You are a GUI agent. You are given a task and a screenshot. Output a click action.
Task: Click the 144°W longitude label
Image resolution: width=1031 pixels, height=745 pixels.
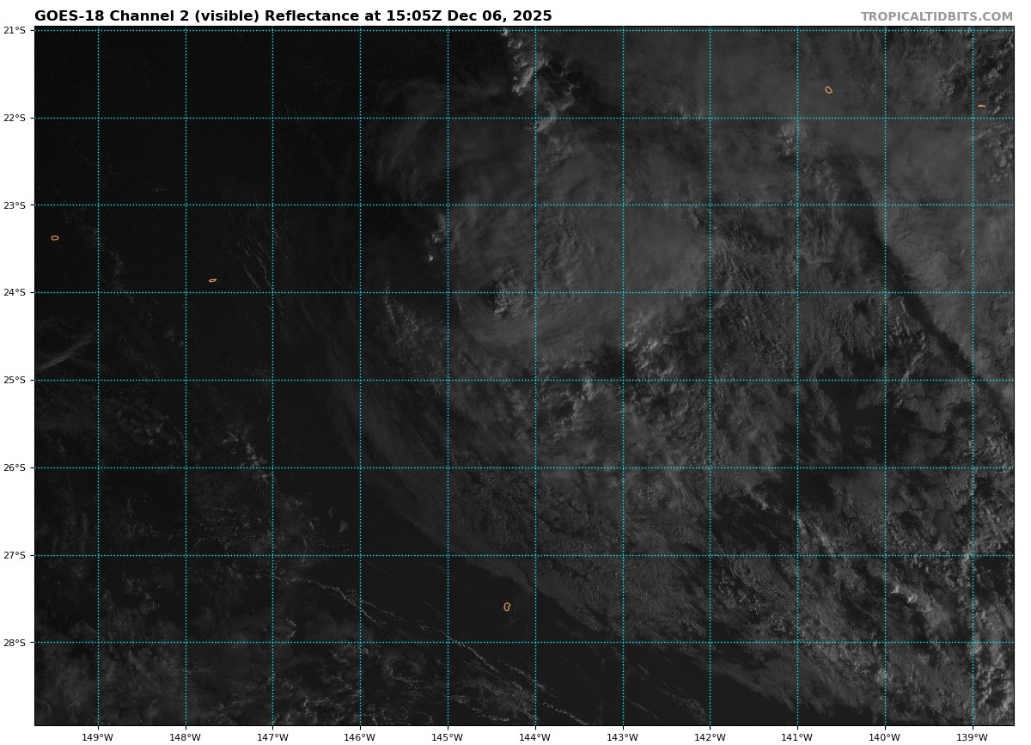pos(534,736)
